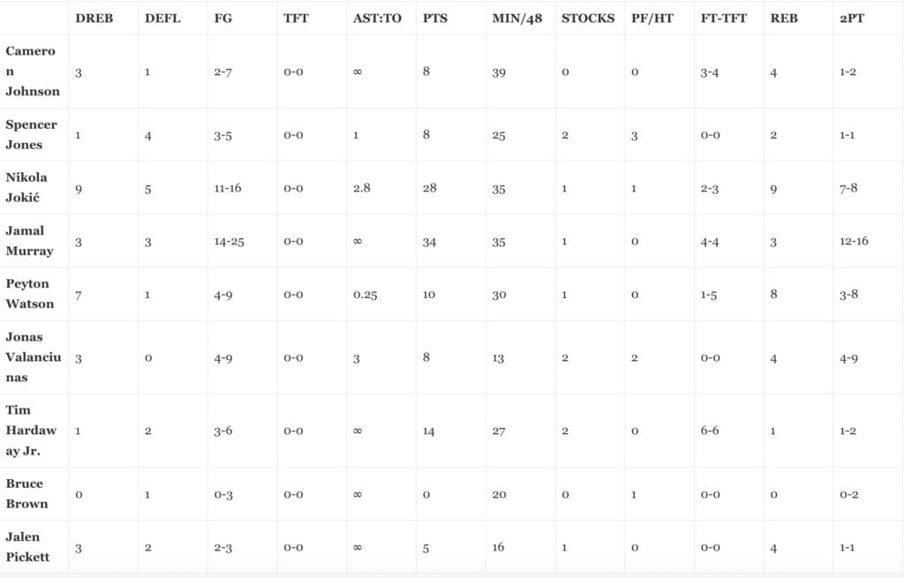This screenshot has width=904, height=578.
Task: Click the STOCKS column header
Action: click(x=588, y=18)
